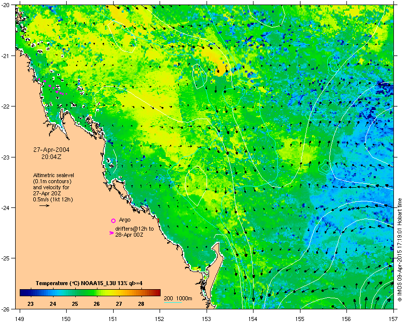
Task: Click the color bar value 24
Action: pos(53,304)
